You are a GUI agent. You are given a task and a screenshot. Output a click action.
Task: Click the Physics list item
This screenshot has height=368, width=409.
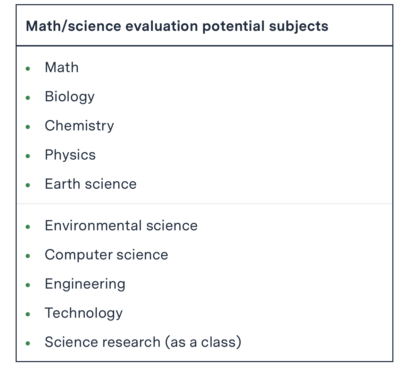(x=70, y=155)
